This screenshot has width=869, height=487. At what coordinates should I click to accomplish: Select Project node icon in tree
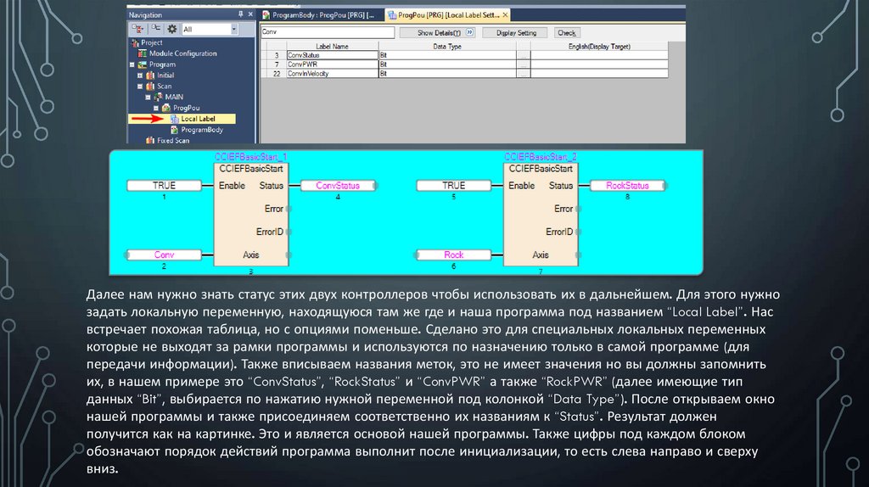[x=135, y=42]
